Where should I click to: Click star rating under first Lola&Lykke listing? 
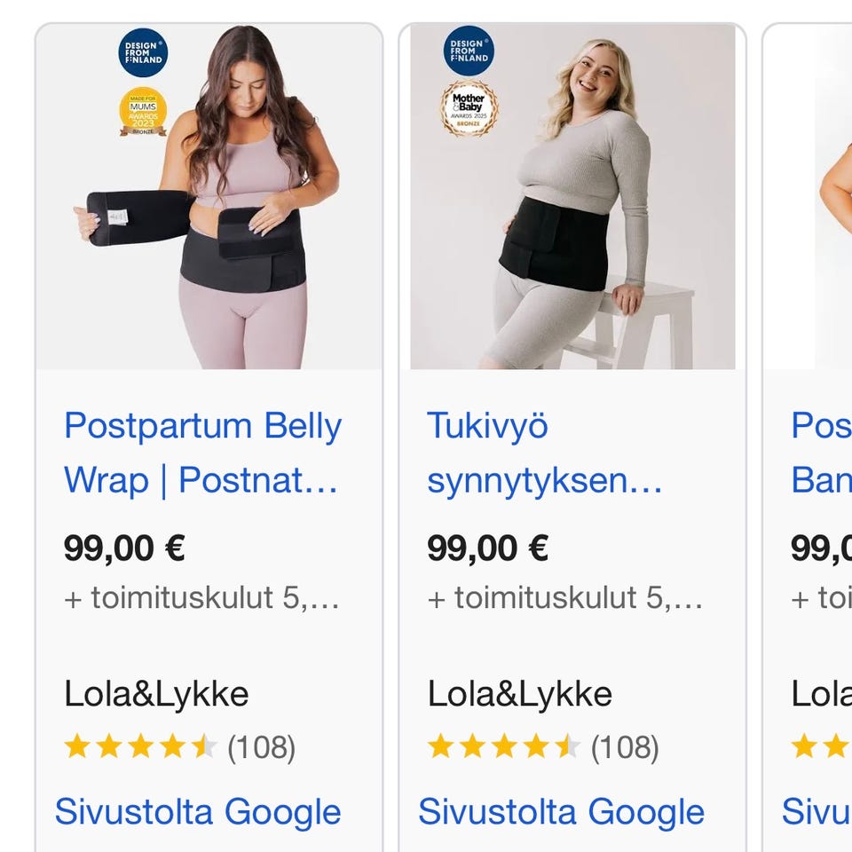tap(140, 747)
